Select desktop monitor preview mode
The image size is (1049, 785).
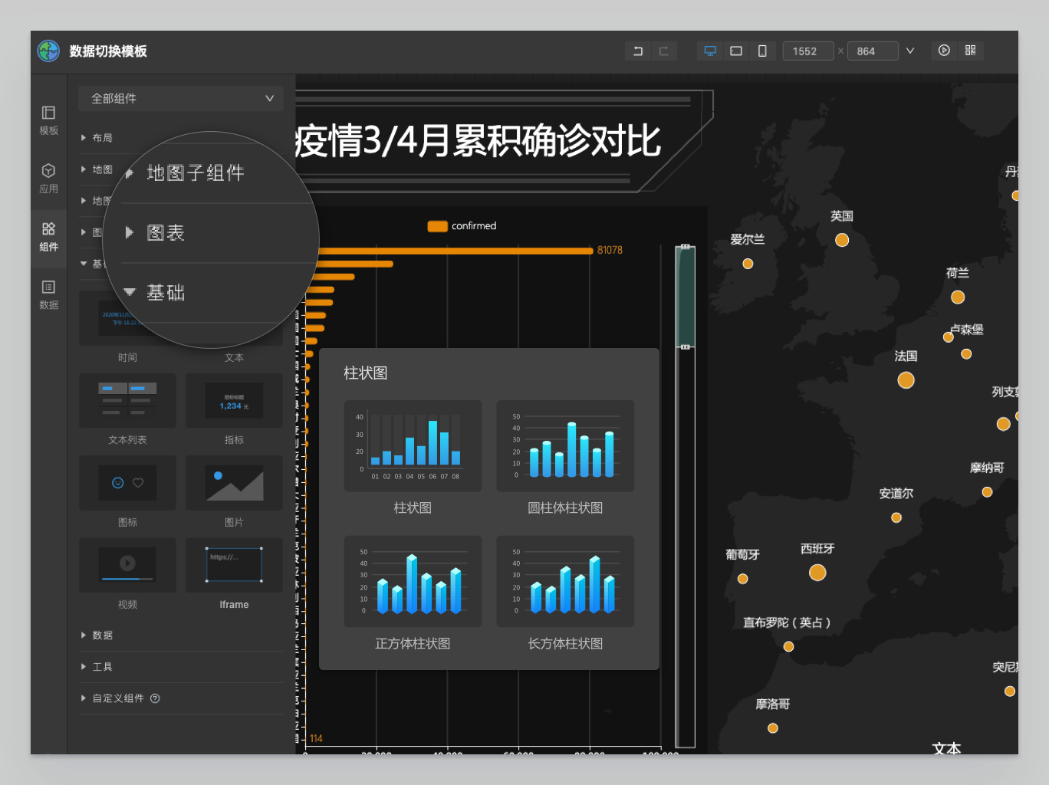click(x=710, y=51)
